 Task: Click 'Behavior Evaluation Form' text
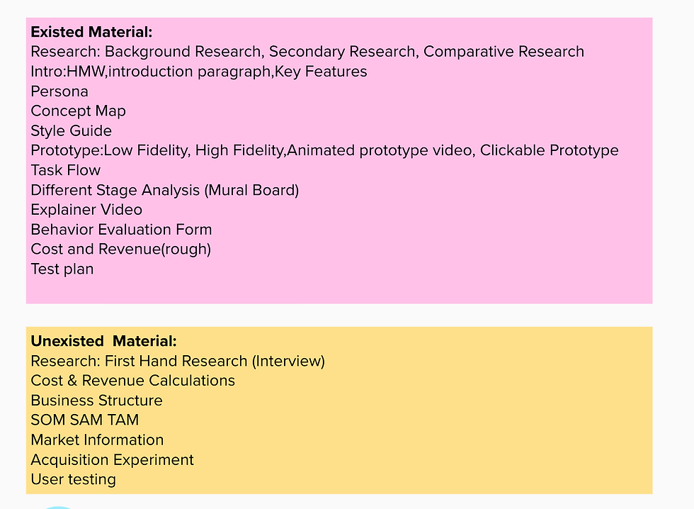[x=121, y=230]
